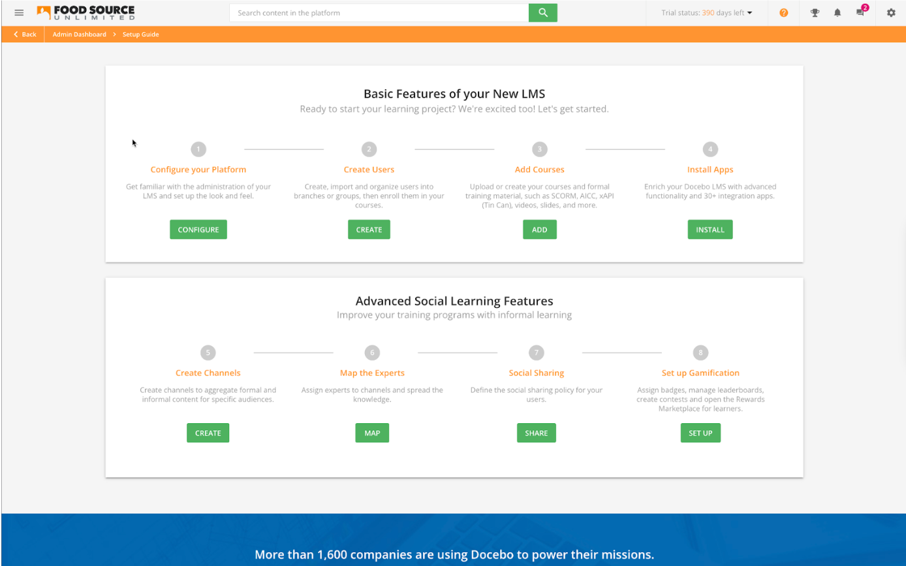Screen dimensions: 906x566
Task: Click the Back link in the breadcrumb bar
Action: click(24, 34)
